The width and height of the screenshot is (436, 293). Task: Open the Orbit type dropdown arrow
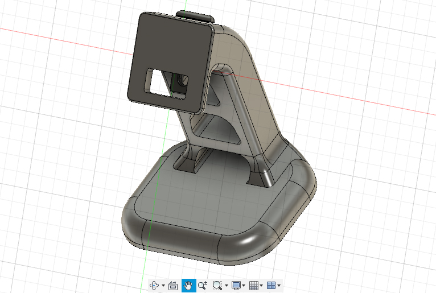click(x=163, y=286)
